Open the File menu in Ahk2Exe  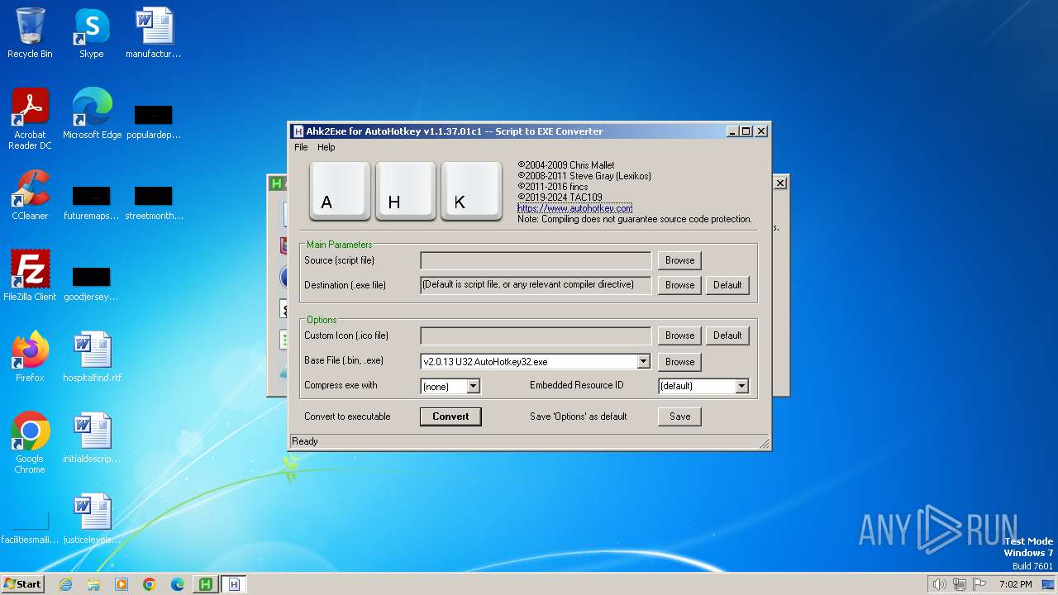coord(301,147)
